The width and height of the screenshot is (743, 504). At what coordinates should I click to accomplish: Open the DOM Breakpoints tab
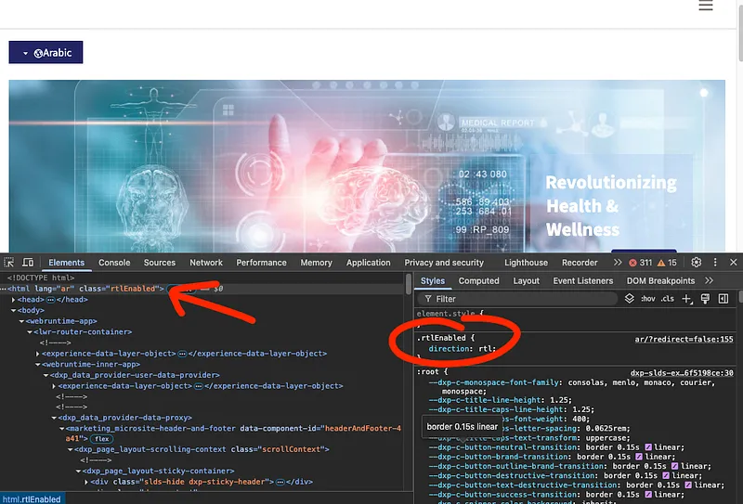coord(660,281)
